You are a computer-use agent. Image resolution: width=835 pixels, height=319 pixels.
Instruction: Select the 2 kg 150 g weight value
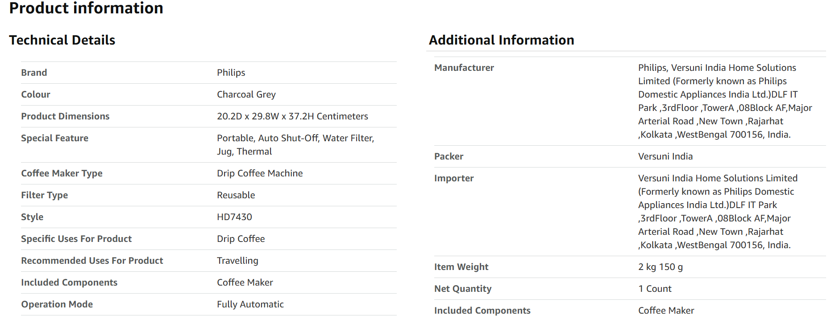661,267
